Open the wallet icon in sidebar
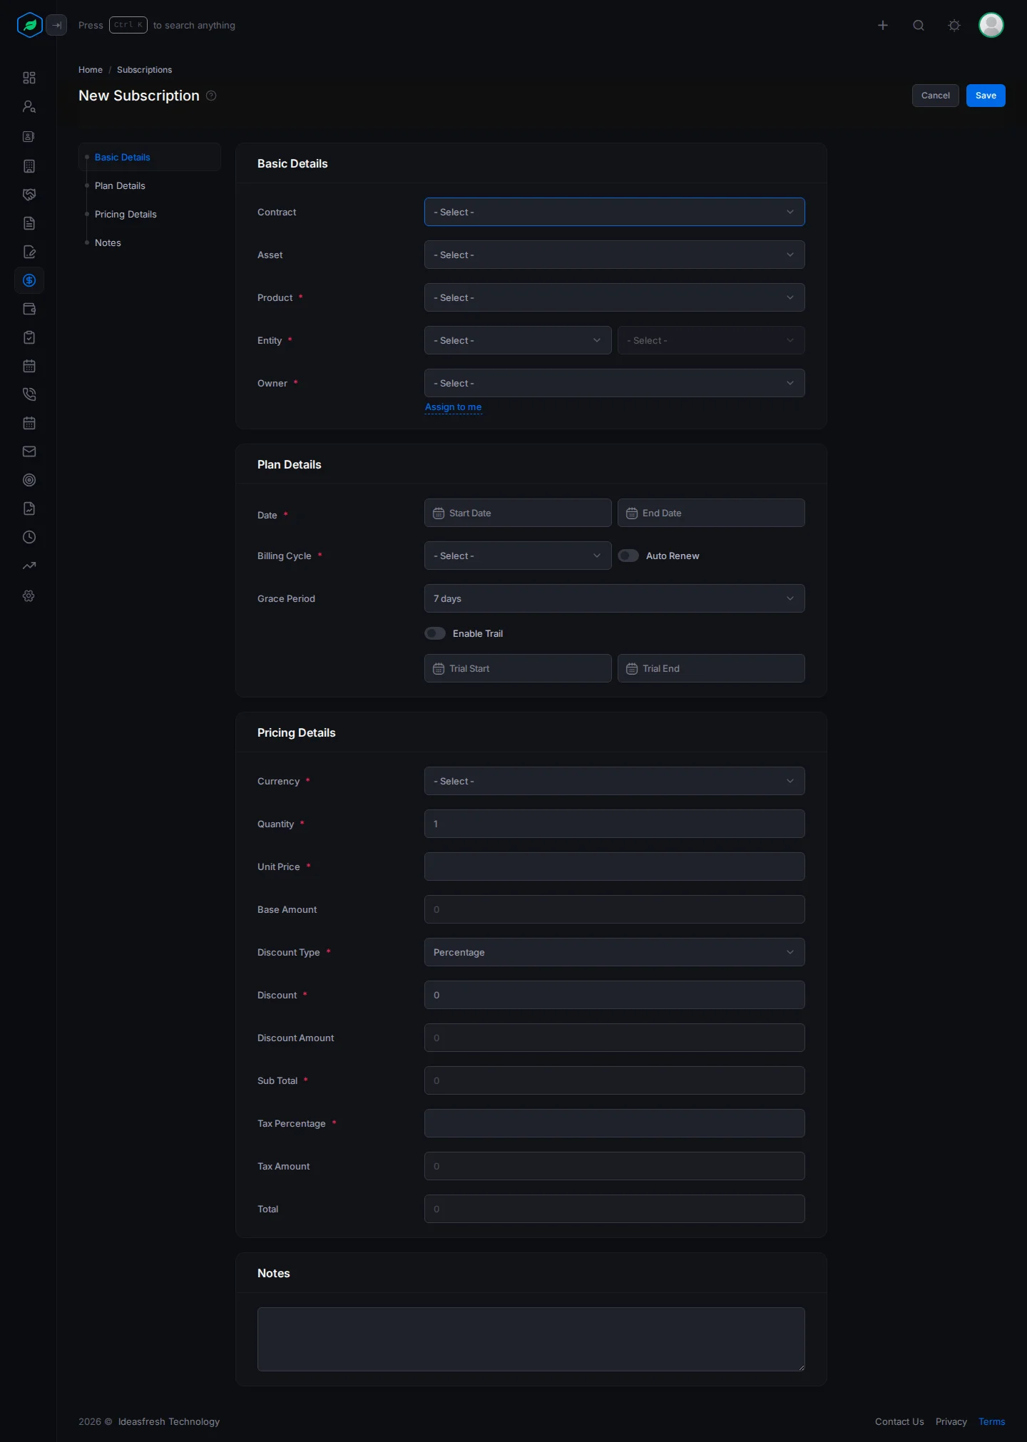Viewport: 1027px width, 1442px height. coord(29,309)
